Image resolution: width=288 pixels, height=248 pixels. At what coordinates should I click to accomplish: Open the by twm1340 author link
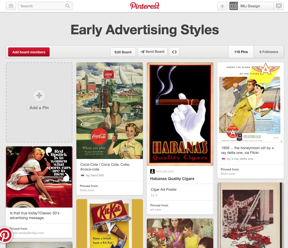pos(95,175)
